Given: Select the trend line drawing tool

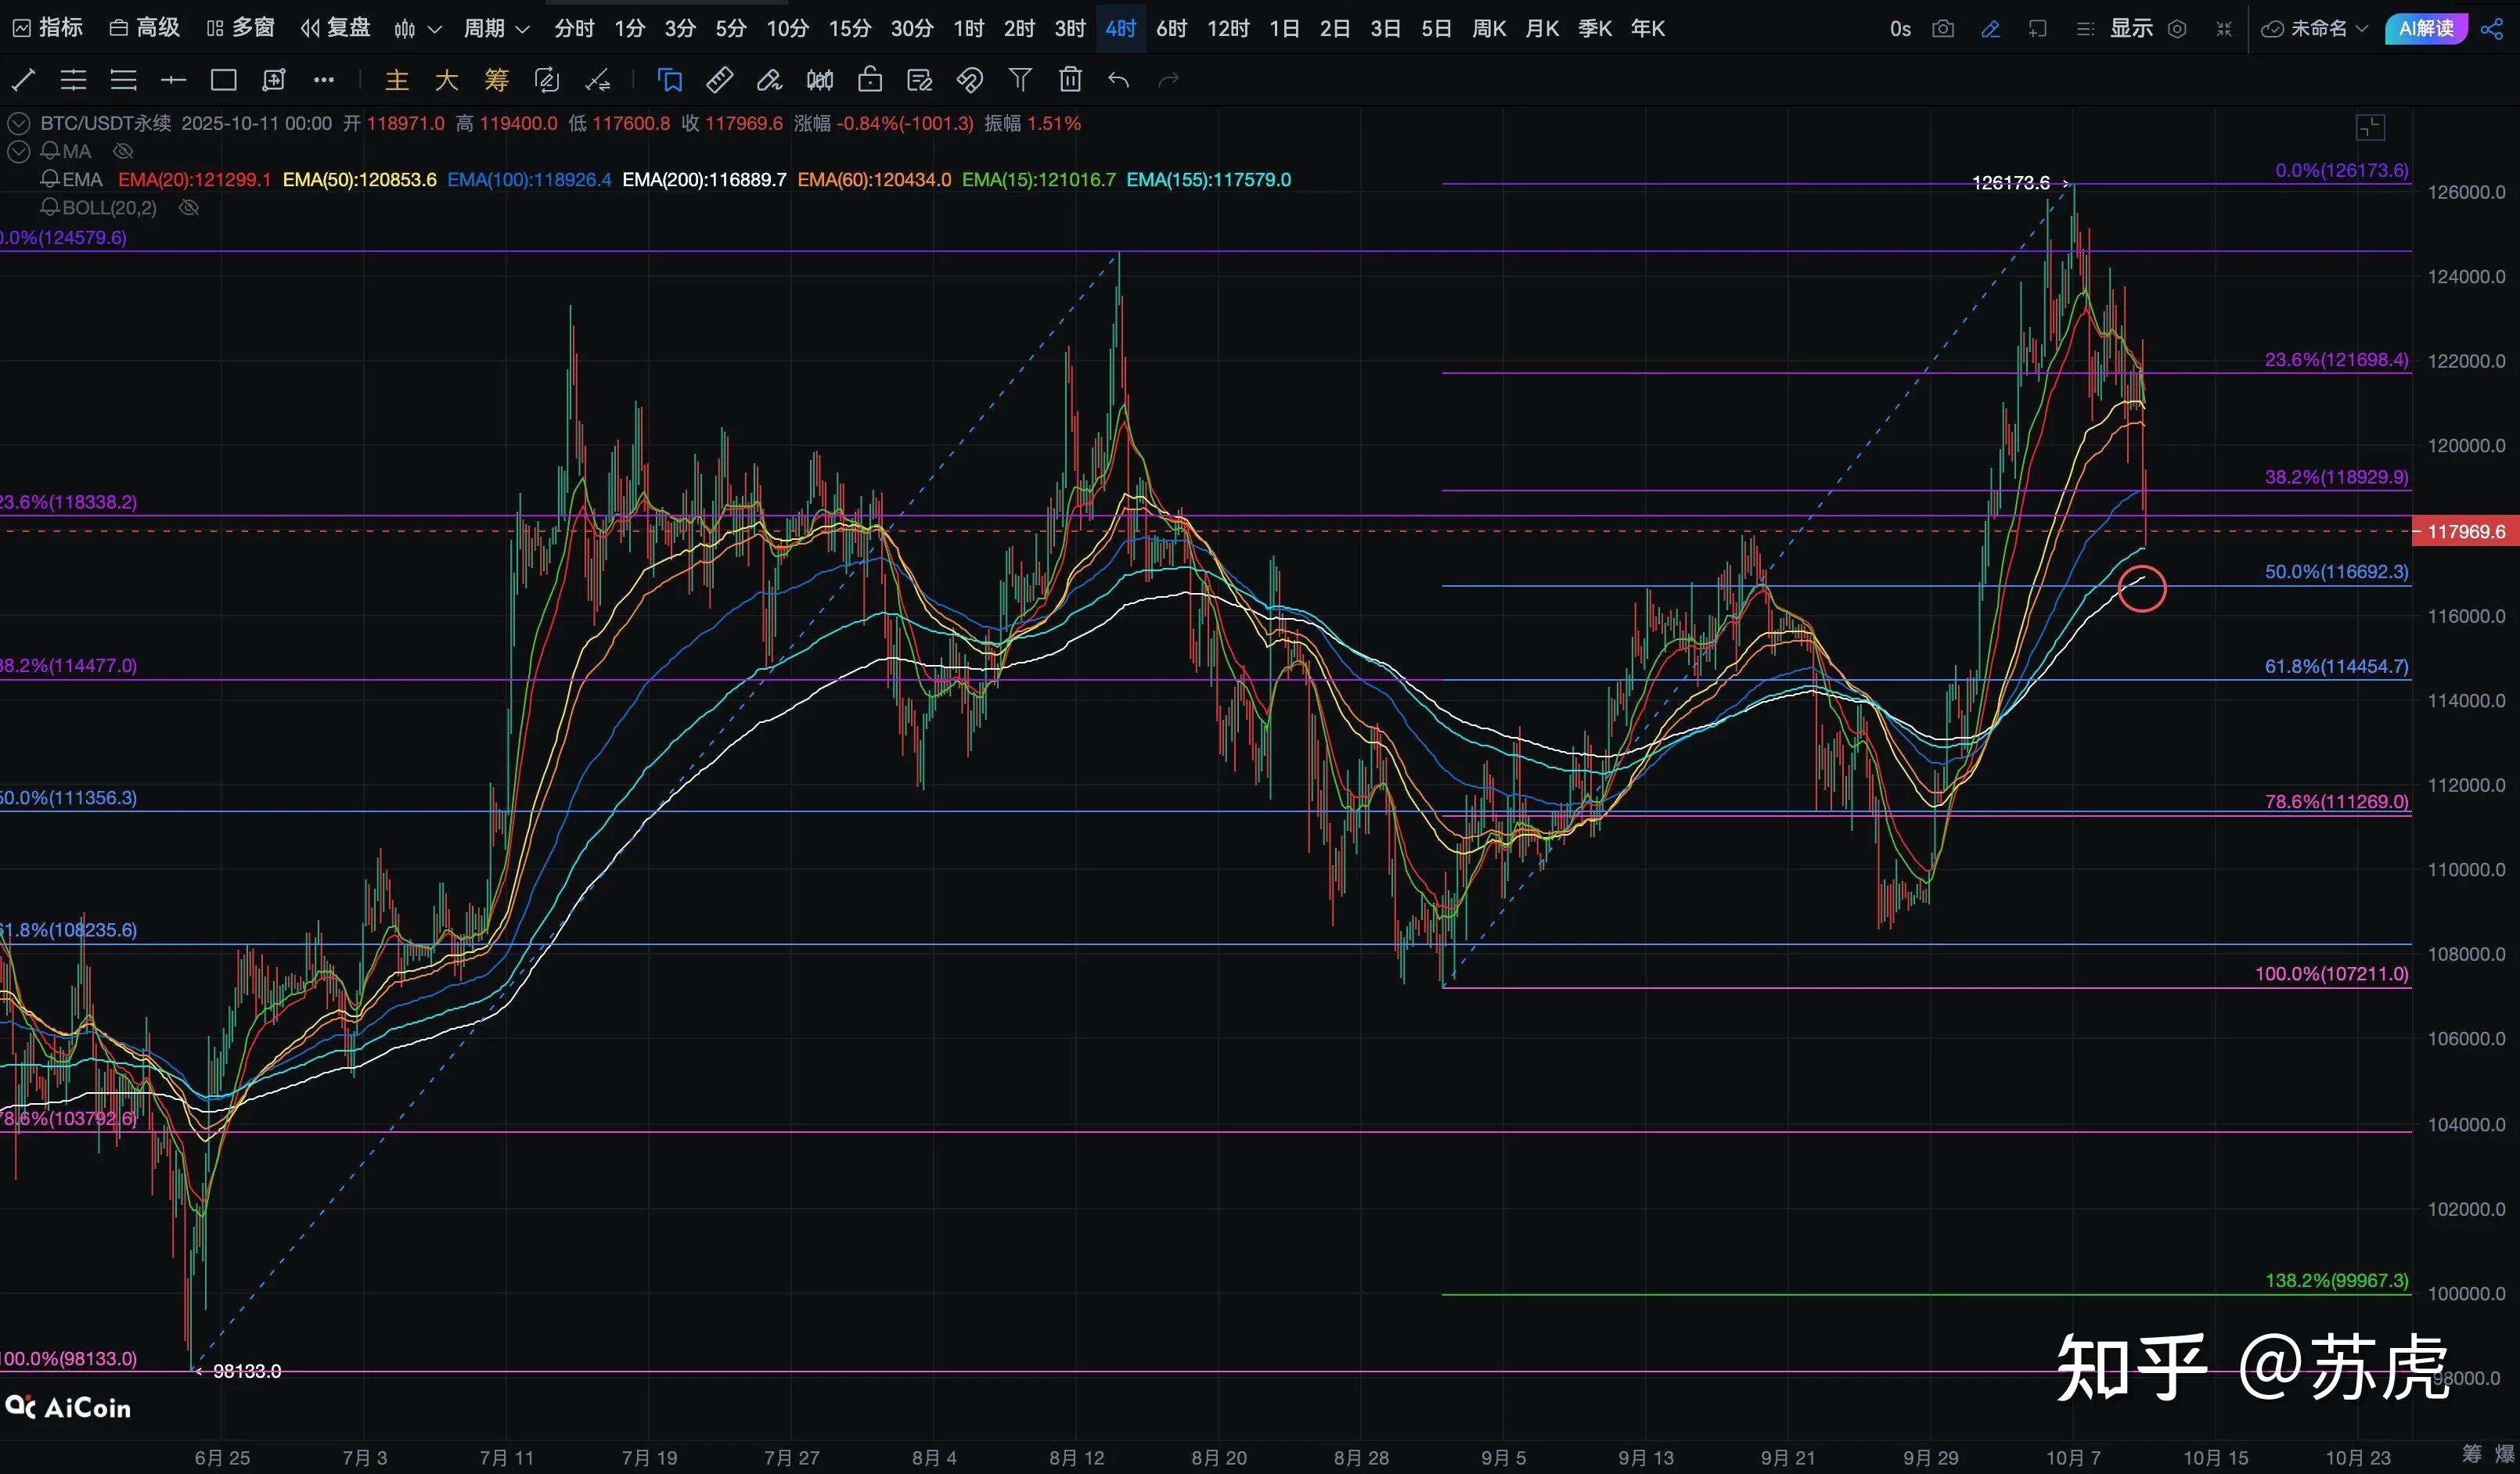Looking at the screenshot, I should click(x=23, y=80).
